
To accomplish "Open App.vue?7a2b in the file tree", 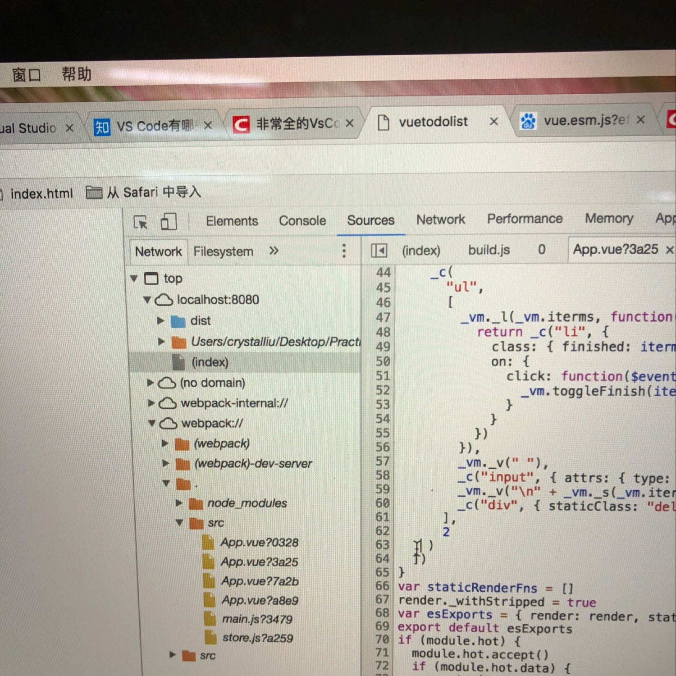I will click(x=260, y=581).
